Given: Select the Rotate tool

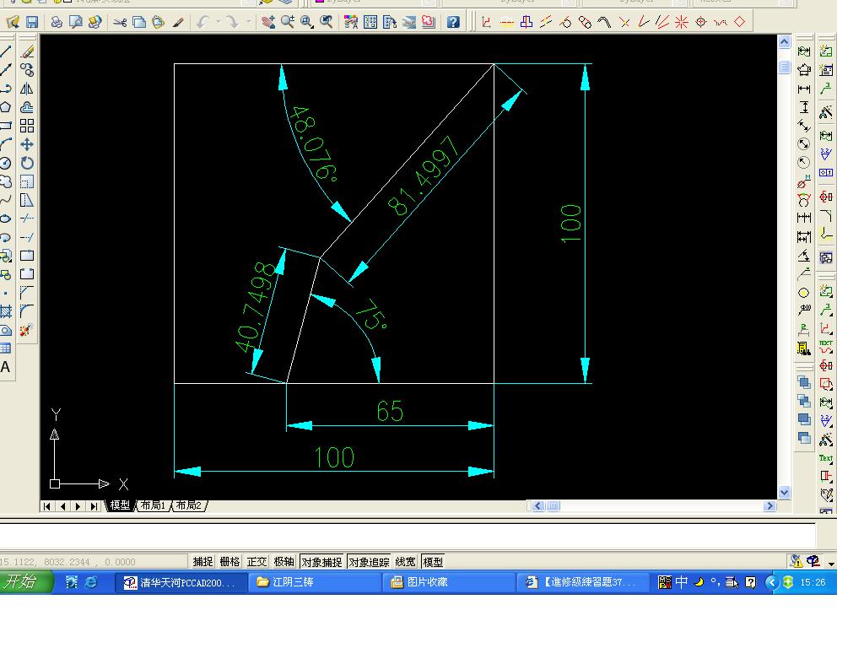Looking at the screenshot, I should point(27,163).
